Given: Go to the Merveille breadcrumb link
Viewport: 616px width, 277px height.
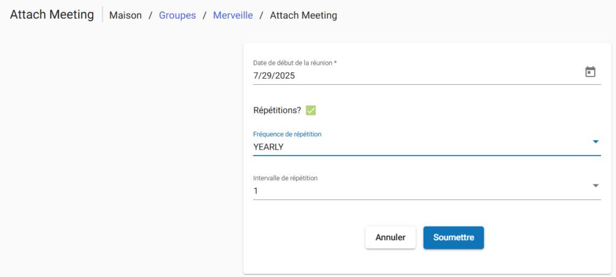Looking at the screenshot, I should [x=233, y=15].
